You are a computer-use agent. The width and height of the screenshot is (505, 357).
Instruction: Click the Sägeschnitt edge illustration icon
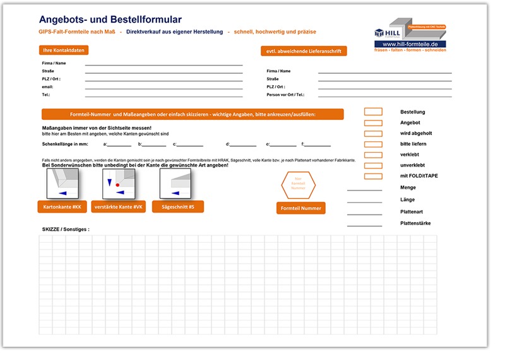[175, 183]
